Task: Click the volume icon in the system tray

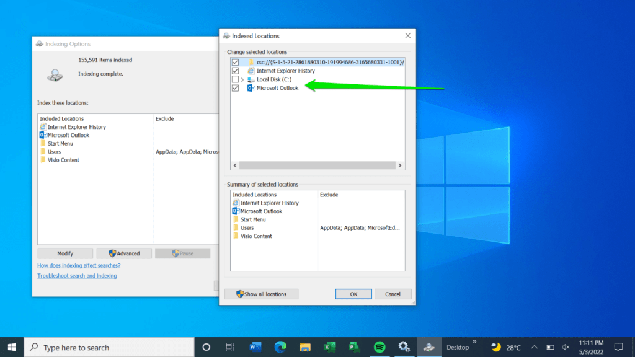Action: tap(566, 346)
